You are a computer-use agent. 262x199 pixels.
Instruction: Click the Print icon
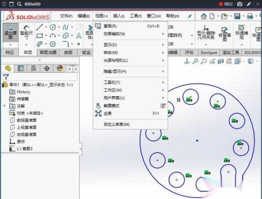point(250,16)
